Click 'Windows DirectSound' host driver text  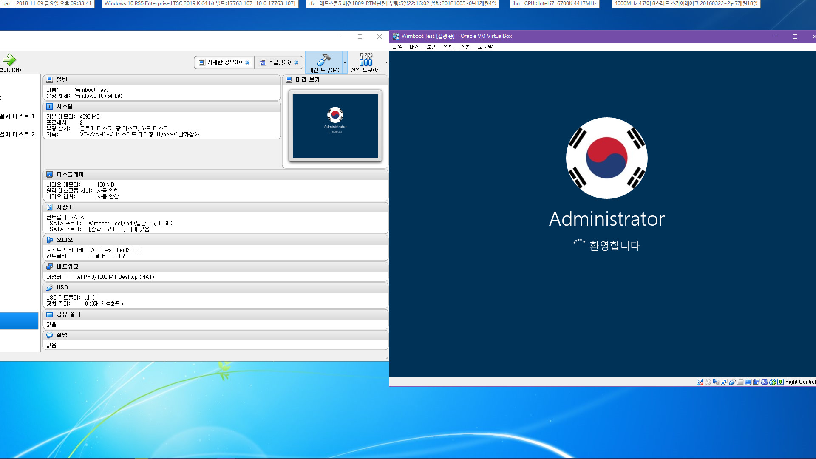pos(116,250)
